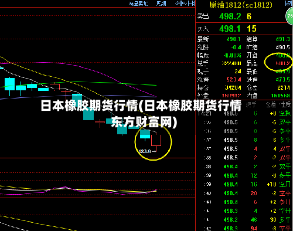Click the 开盘 label in the quote panel
This screenshot has height=231, width=293.
pos(252,55)
